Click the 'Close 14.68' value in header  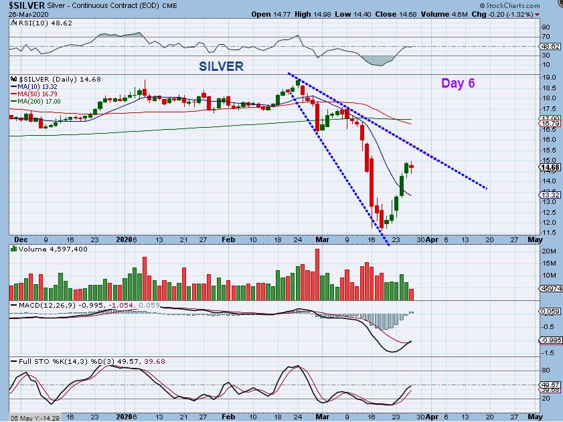tap(396, 14)
